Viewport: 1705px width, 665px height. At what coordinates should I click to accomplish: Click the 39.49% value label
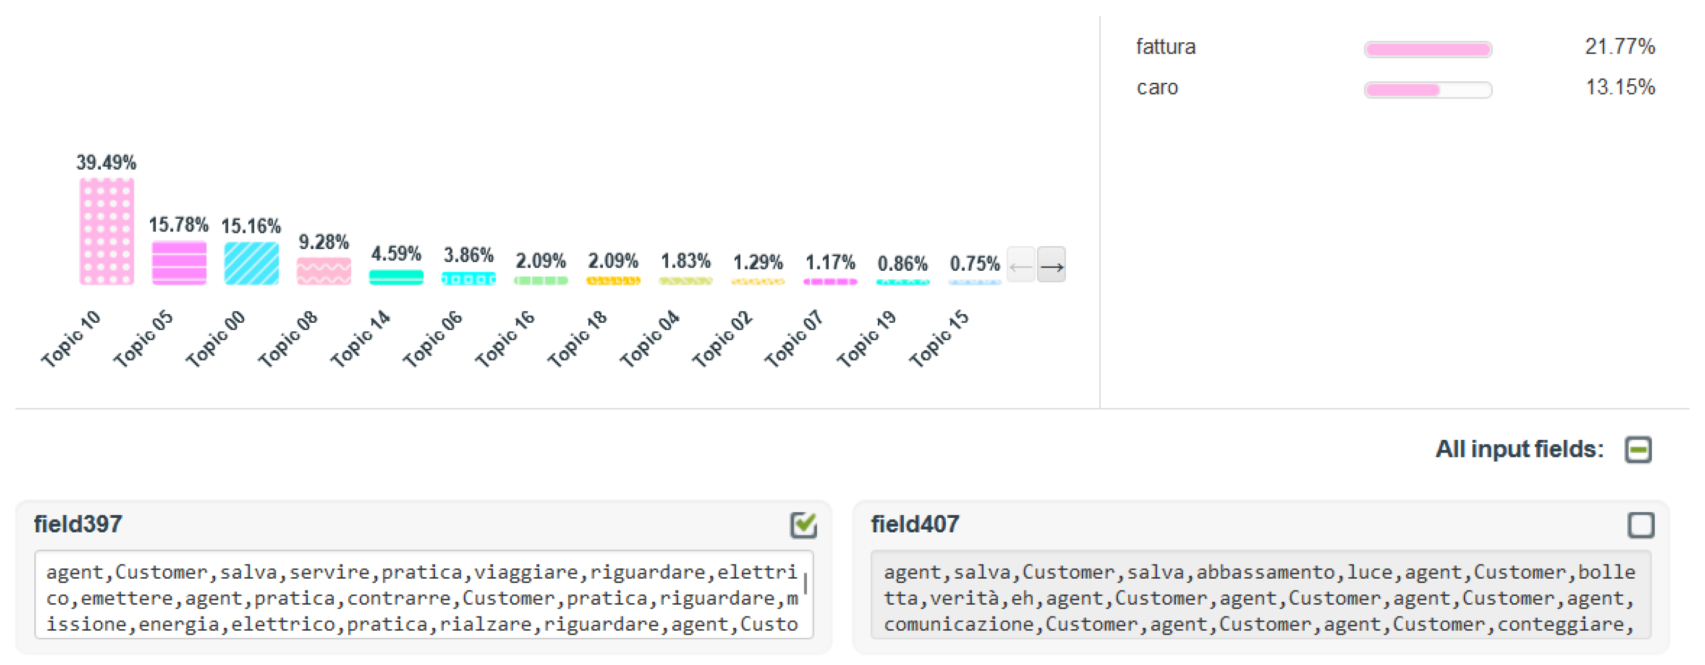click(x=106, y=162)
